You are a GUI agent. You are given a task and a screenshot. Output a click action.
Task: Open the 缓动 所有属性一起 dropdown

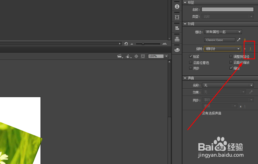223,32
